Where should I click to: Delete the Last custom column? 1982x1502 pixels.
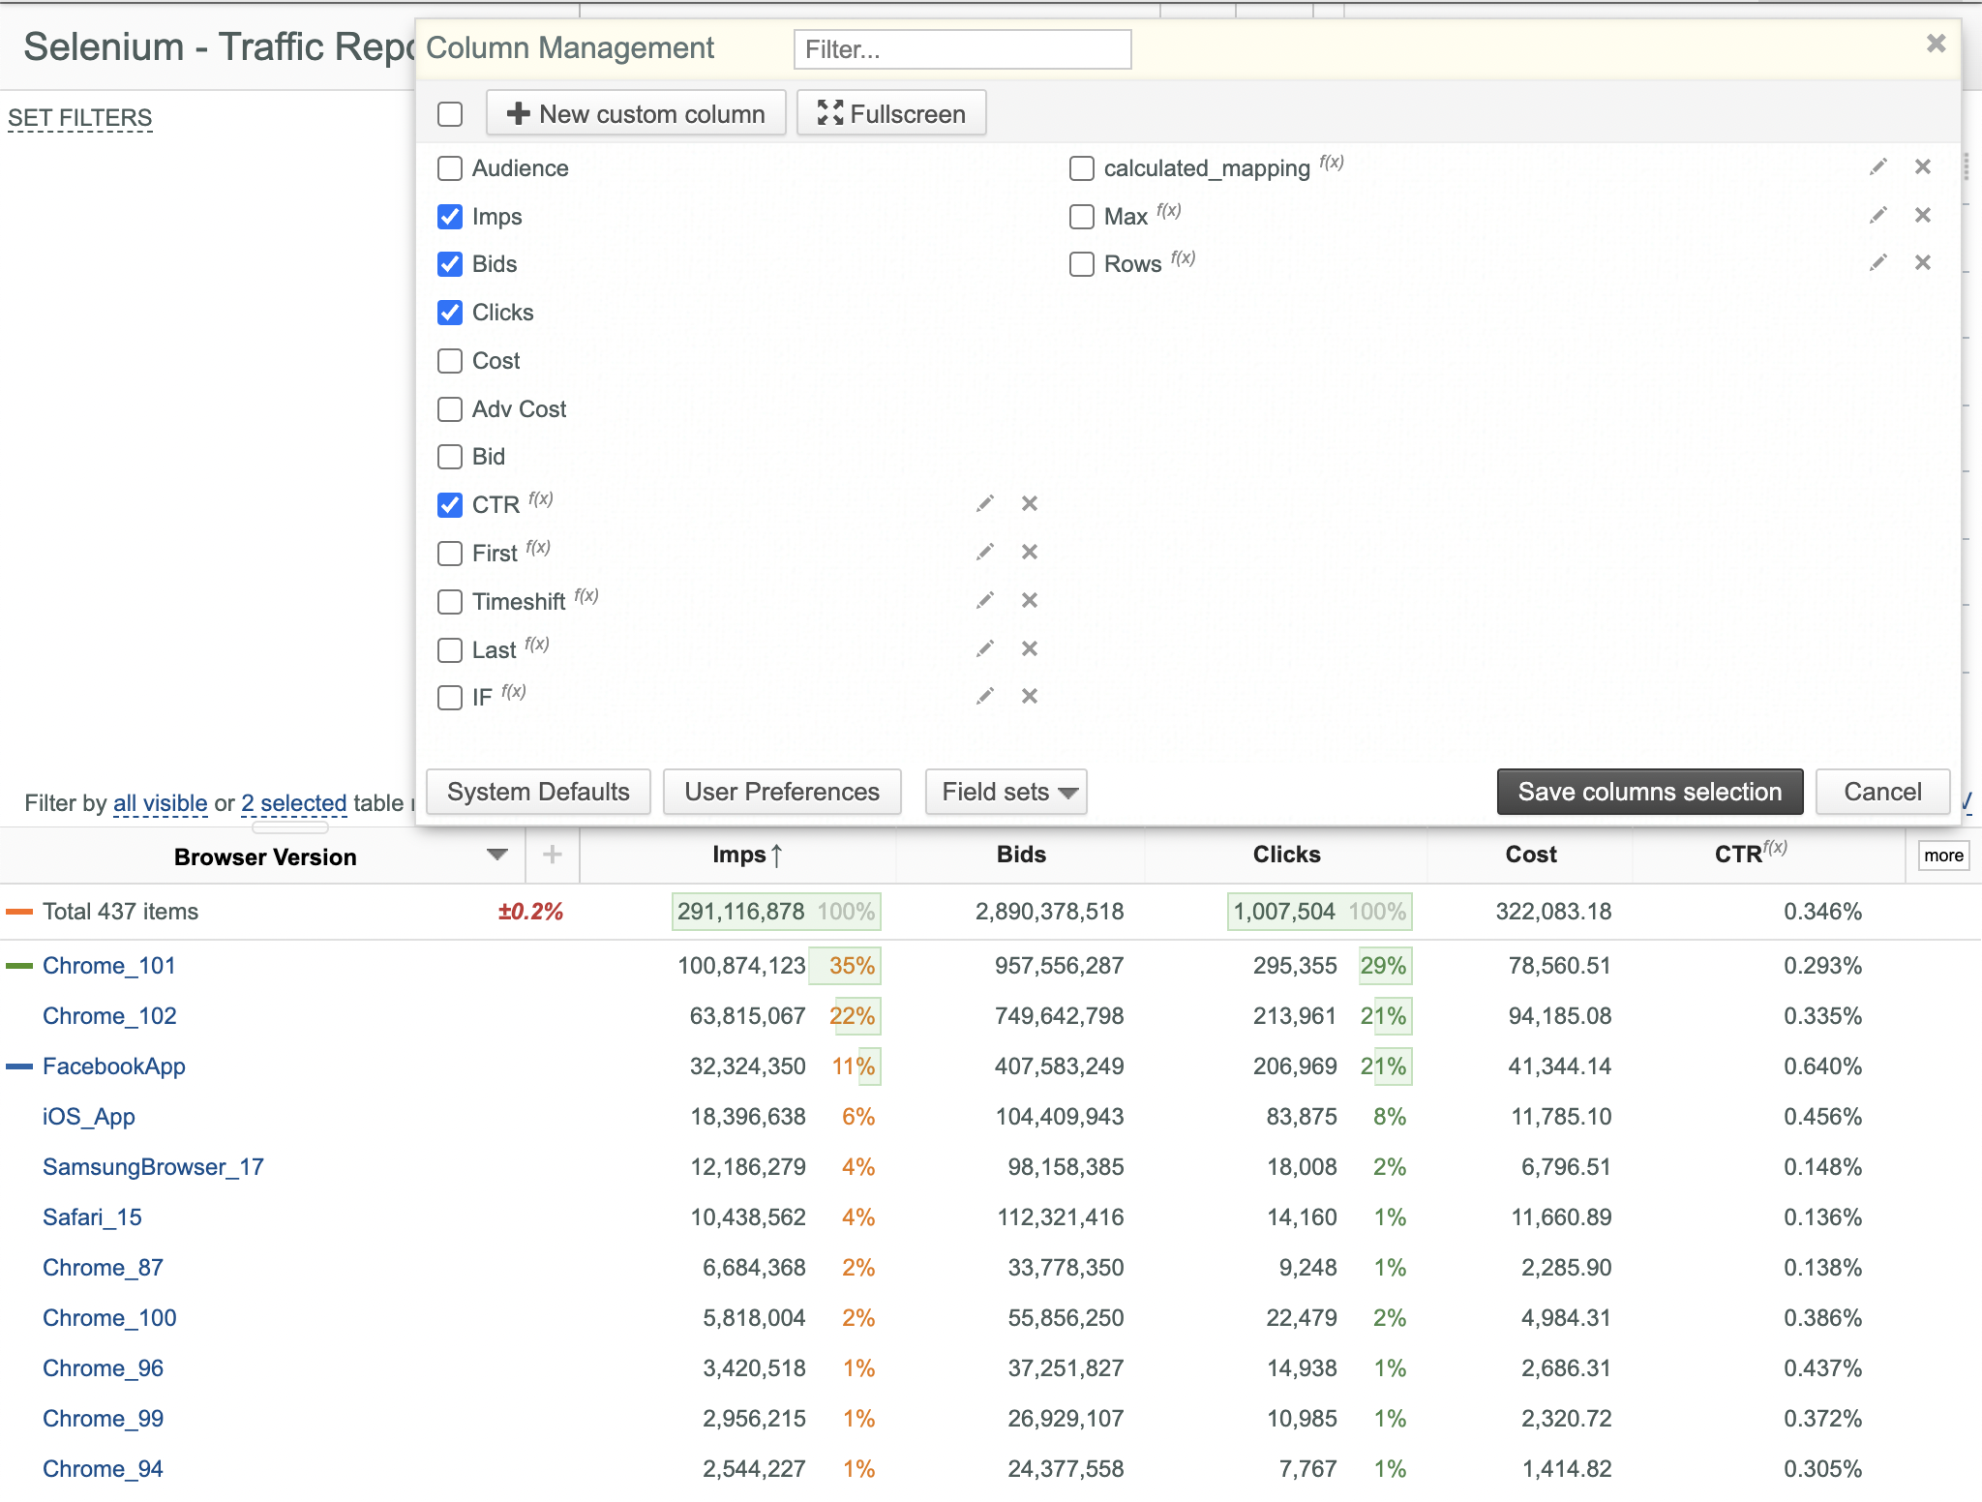1030,648
